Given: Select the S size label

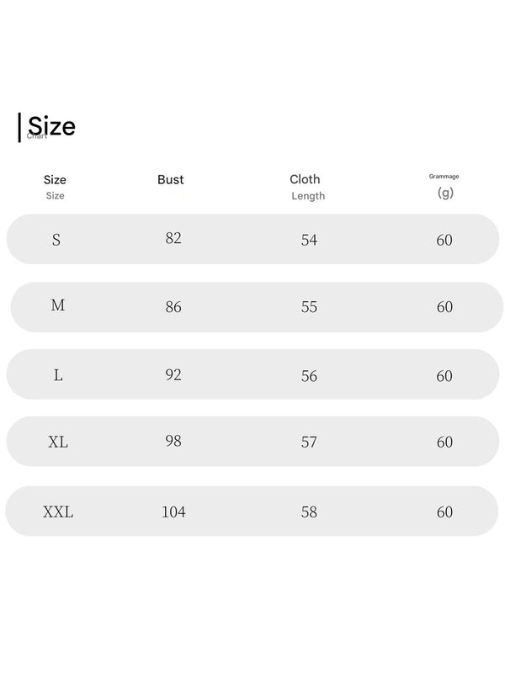Looking at the screenshot, I should 56,240.
